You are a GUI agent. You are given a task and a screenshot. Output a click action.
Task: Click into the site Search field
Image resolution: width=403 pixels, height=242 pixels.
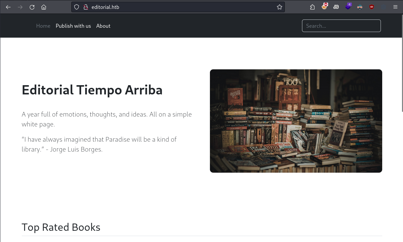pos(341,26)
